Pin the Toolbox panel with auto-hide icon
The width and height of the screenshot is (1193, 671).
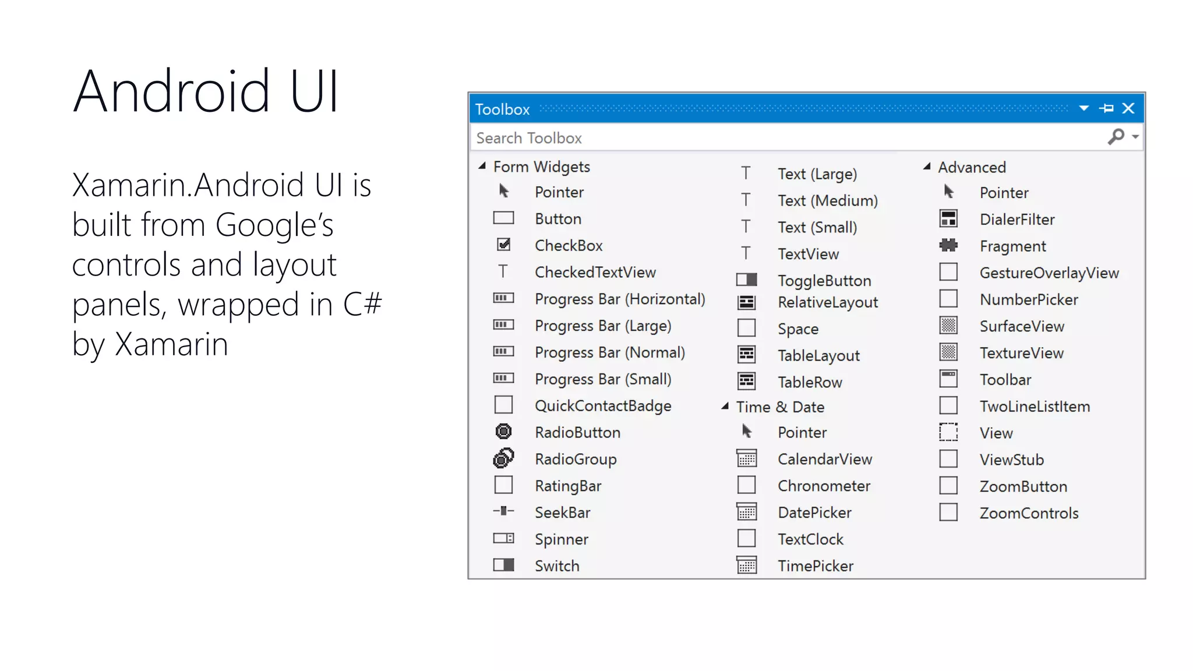coord(1106,108)
